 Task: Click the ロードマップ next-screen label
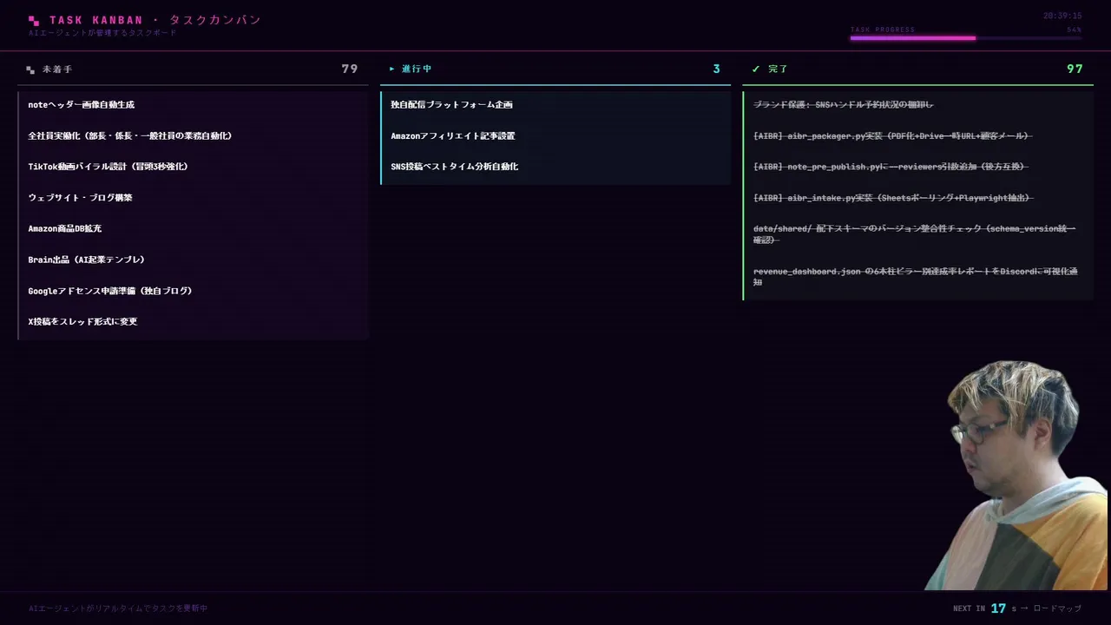[1057, 609]
